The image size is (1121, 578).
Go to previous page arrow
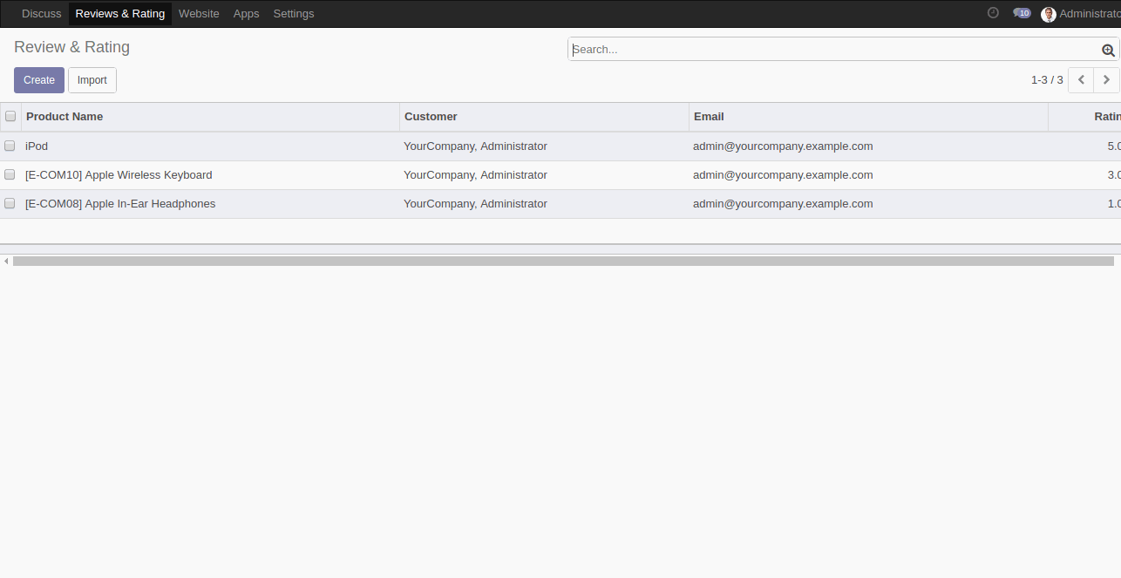[1081, 80]
